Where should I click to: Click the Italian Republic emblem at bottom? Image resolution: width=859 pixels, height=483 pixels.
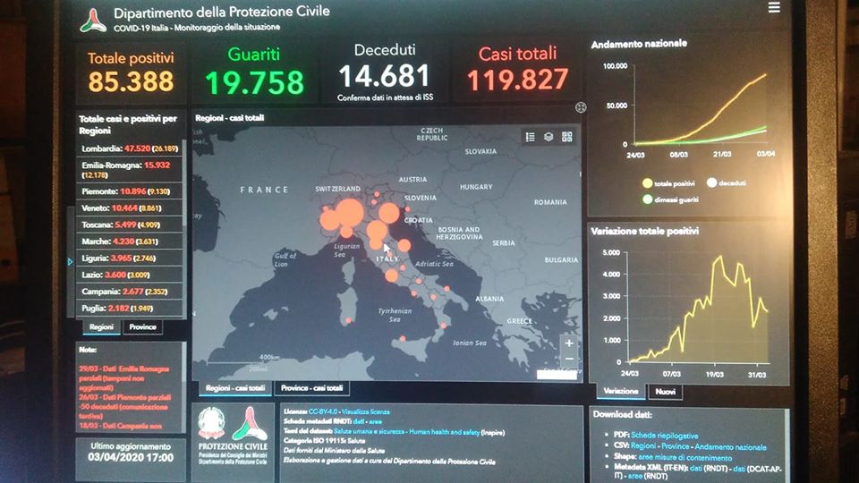coord(211,423)
